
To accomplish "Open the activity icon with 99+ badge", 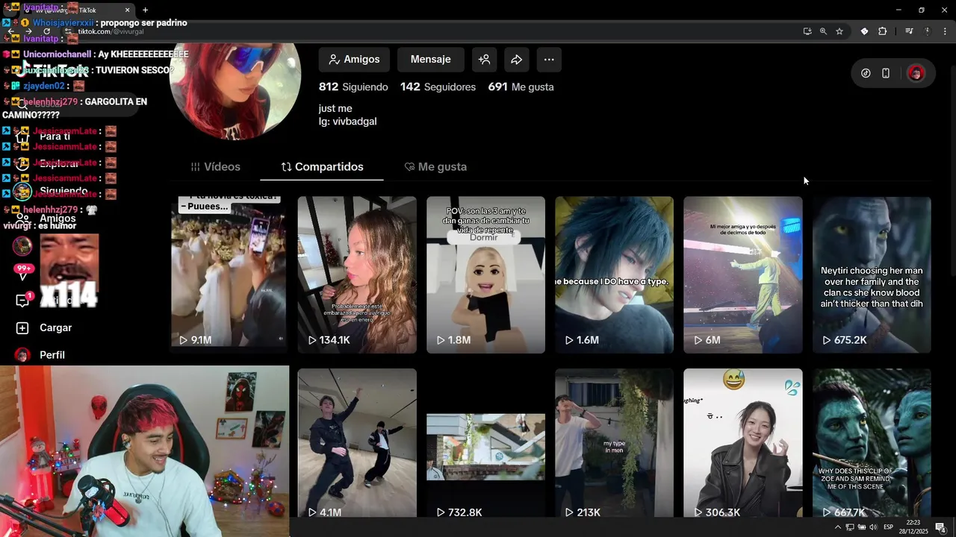I will (22, 273).
